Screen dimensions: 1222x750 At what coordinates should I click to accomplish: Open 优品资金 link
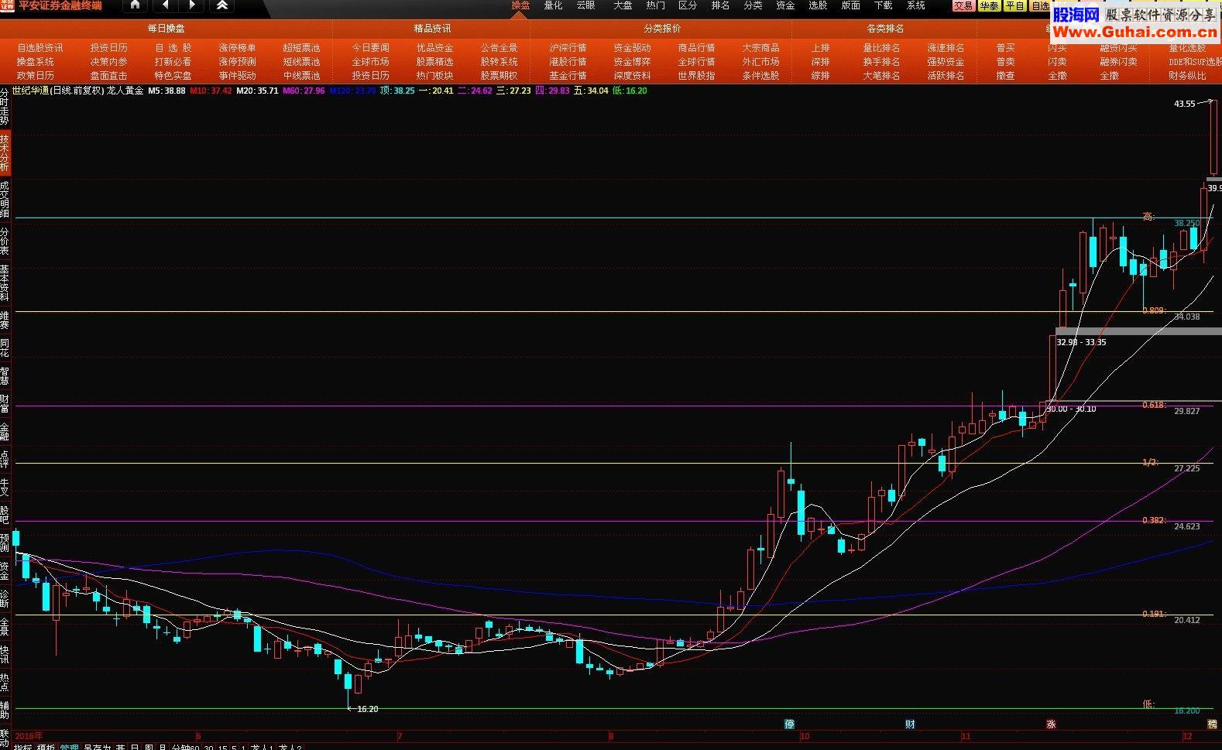point(434,48)
